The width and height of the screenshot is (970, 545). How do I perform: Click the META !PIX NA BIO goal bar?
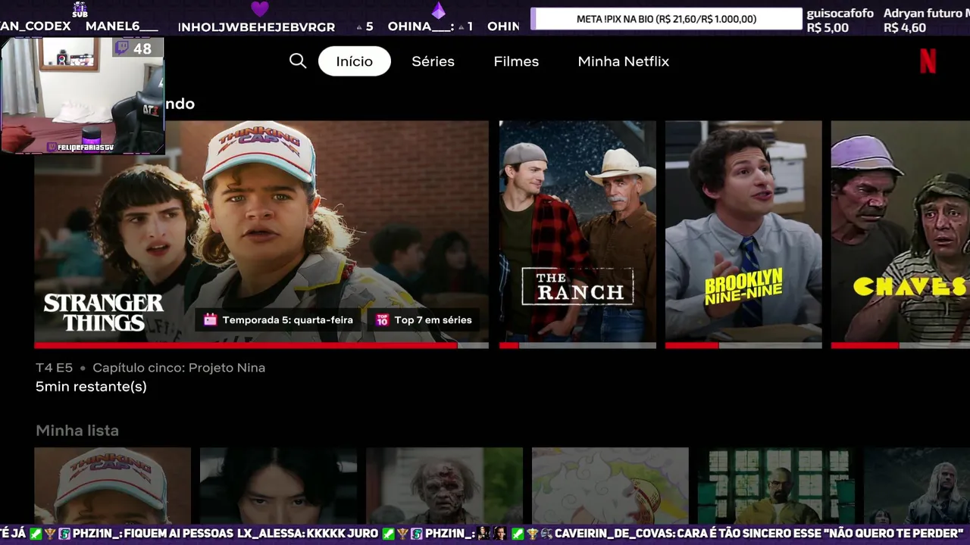[666, 19]
